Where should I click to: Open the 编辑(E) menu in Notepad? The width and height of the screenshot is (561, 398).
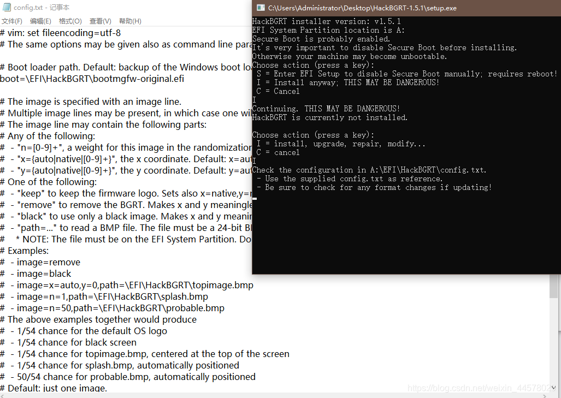pos(40,21)
